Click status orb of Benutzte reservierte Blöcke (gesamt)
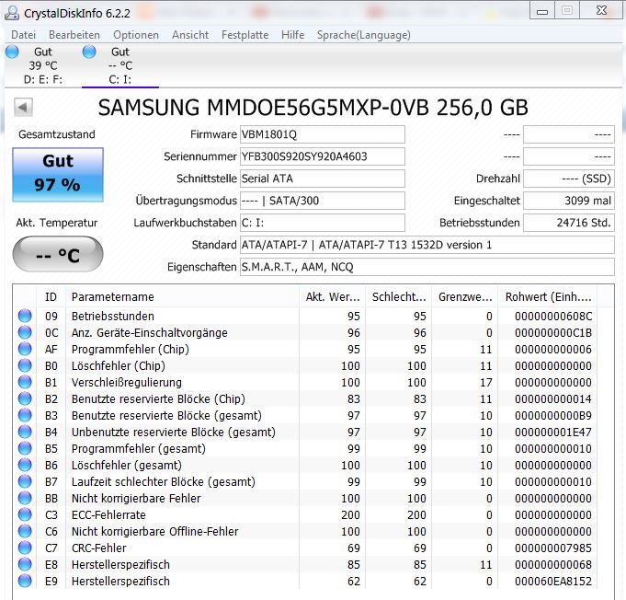 click(25, 415)
